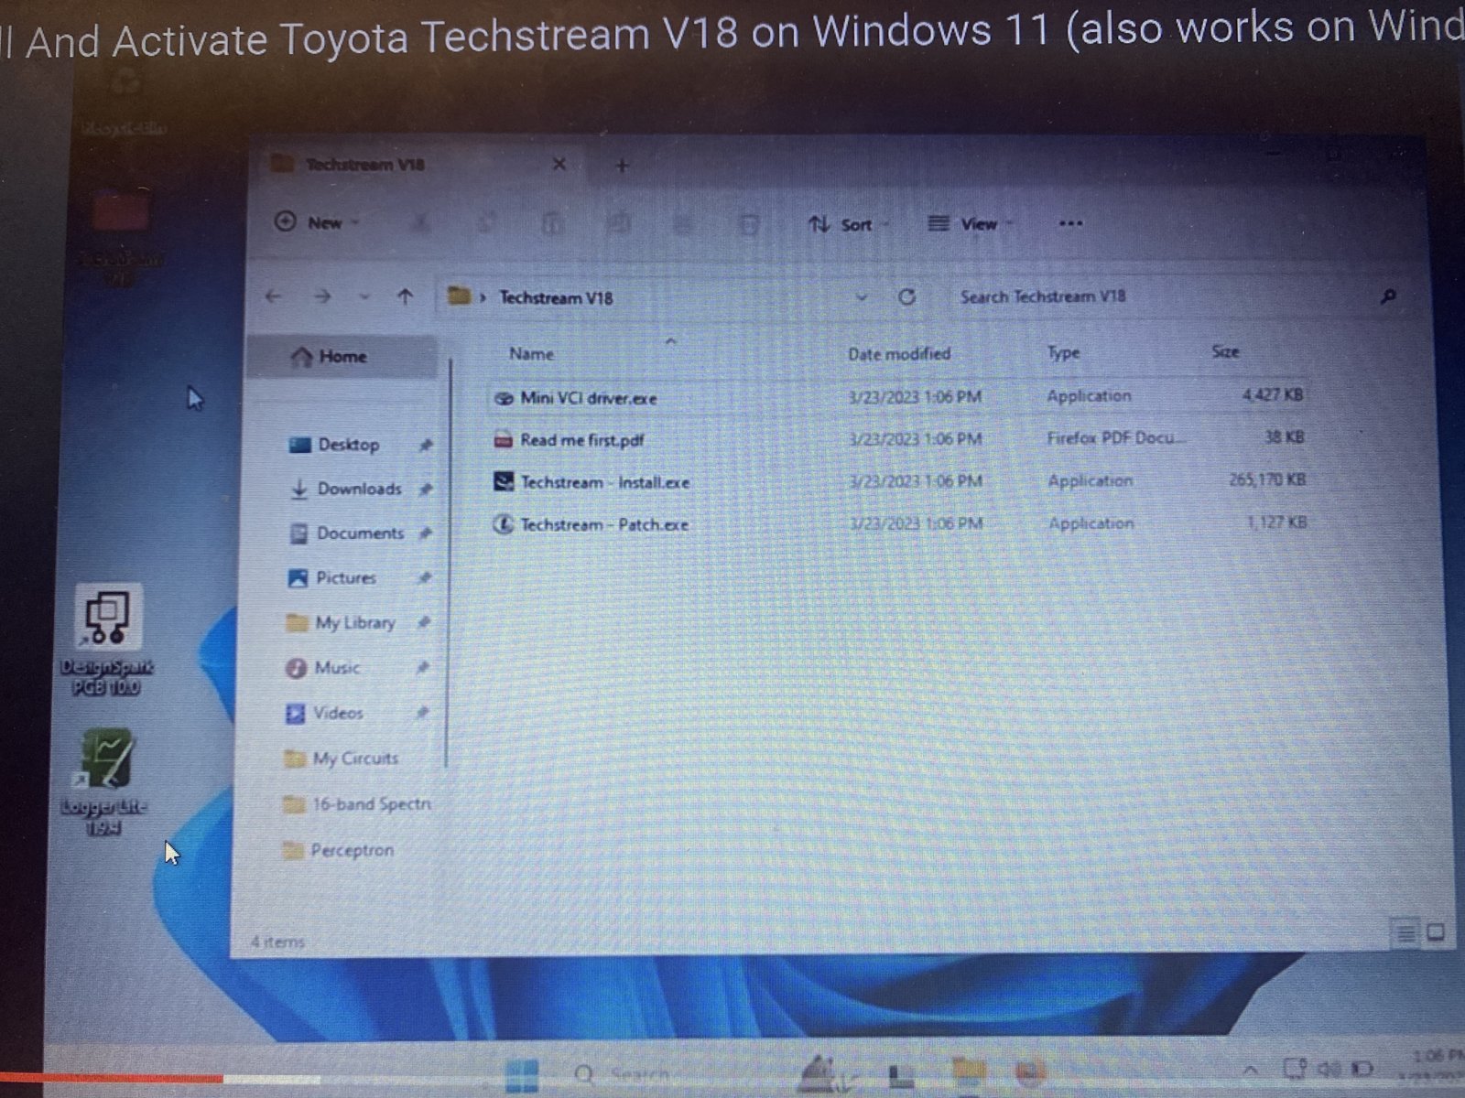Click the Mini VCI driver file icon

[503, 398]
